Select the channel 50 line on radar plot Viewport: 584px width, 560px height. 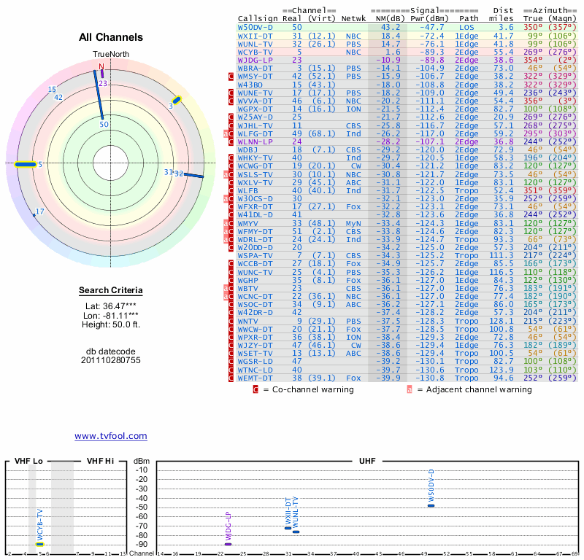(x=100, y=95)
